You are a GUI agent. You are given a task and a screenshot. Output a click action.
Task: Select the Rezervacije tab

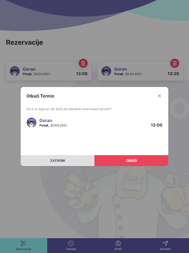[x=24, y=246]
